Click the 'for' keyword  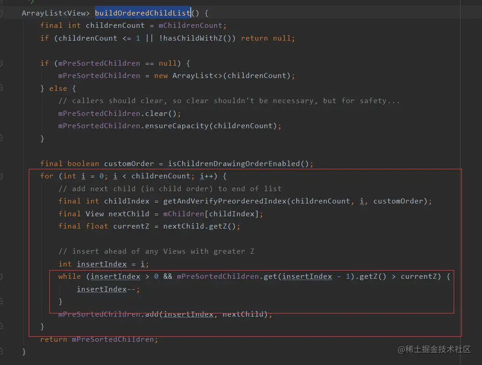point(47,176)
